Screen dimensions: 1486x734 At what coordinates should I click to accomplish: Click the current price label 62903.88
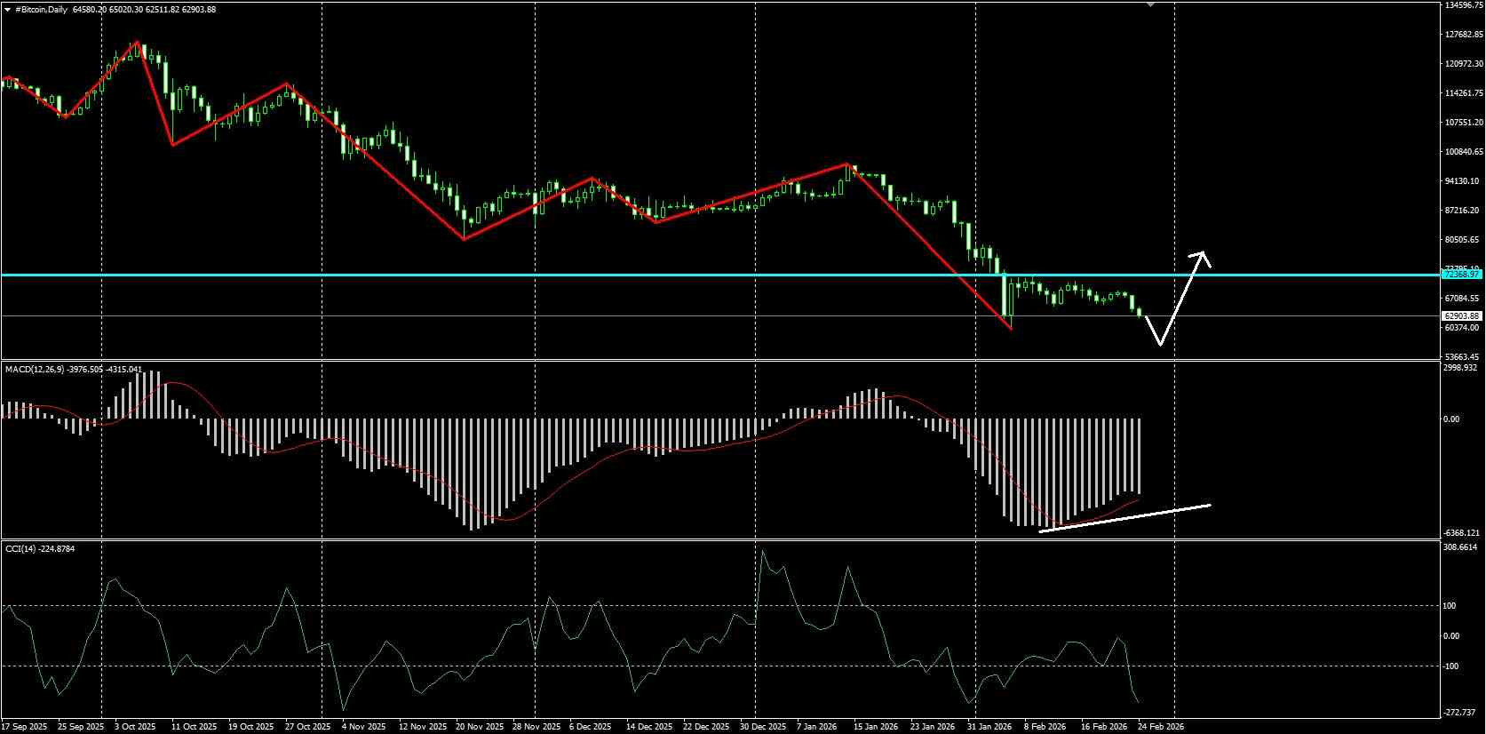point(1462,315)
